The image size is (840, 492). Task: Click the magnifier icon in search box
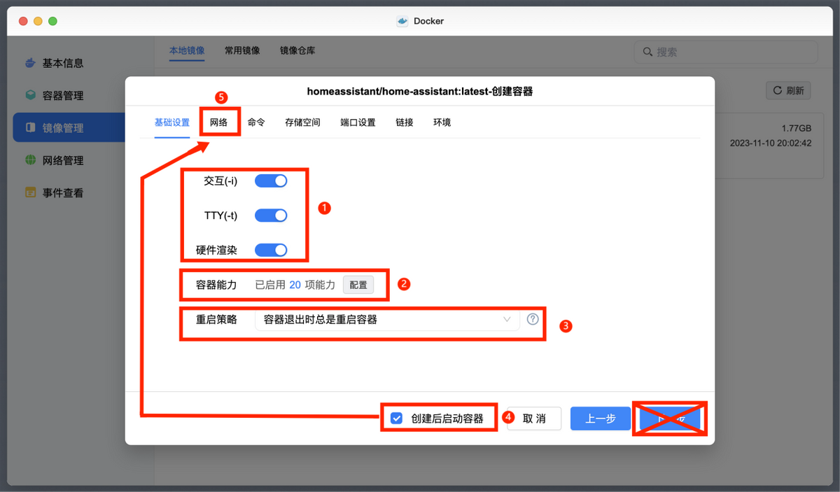(647, 52)
